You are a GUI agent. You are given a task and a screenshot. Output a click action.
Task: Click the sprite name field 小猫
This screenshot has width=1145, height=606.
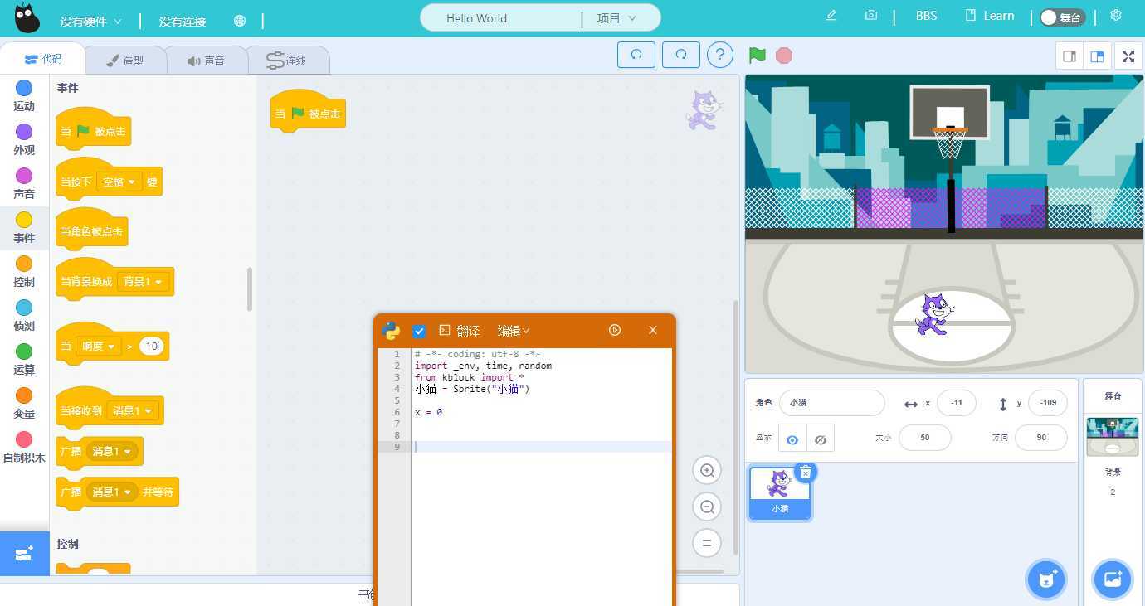[x=832, y=403]
